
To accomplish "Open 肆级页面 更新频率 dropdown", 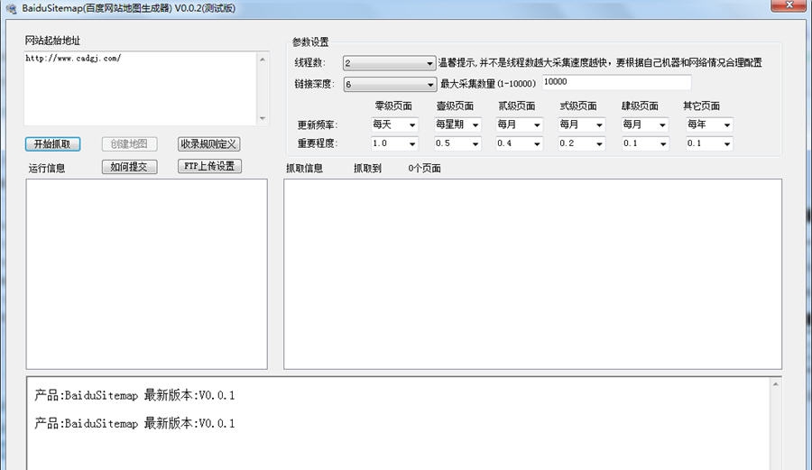I will pos(645,124).
